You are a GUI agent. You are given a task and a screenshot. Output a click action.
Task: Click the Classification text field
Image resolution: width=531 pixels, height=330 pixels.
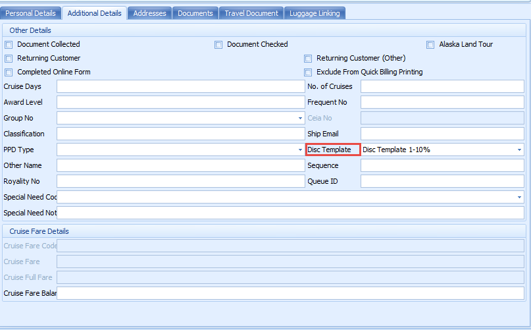tap(181, 134)
